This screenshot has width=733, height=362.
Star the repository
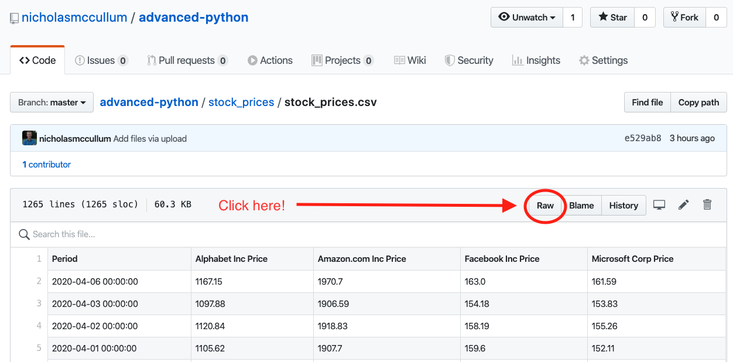click(x=612, y=18)
